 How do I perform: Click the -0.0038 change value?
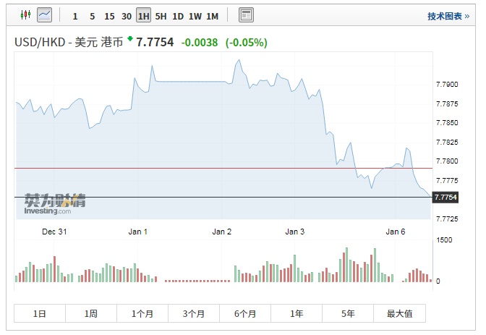(x=200, y=43)
